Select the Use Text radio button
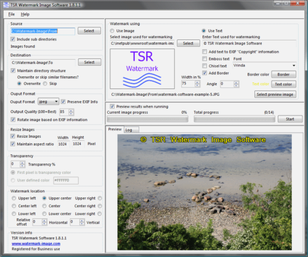 click(x=204, y=31)
